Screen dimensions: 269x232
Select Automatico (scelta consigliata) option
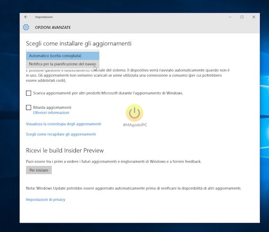point(63,56)
